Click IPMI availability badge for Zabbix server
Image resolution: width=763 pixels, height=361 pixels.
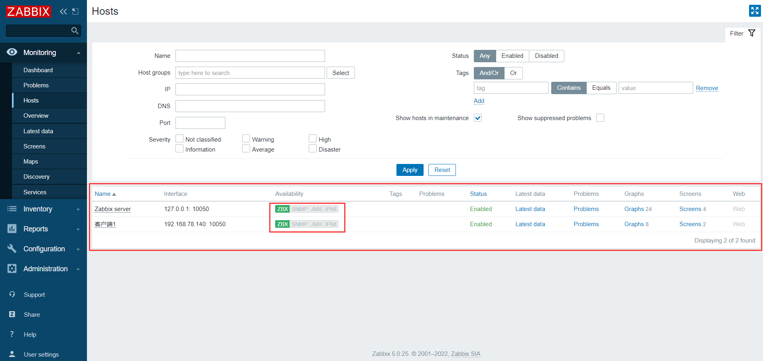pos(331,209)
